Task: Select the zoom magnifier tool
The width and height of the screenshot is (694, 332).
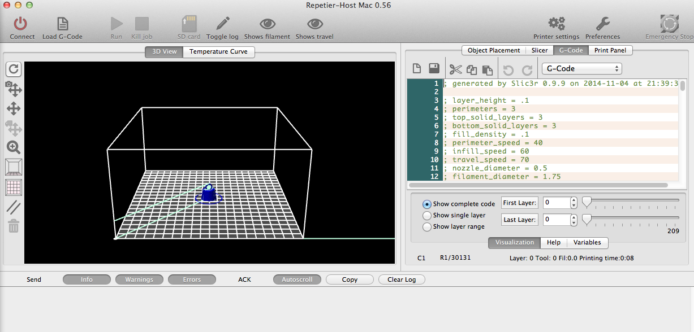Action: tap(14, 148)
